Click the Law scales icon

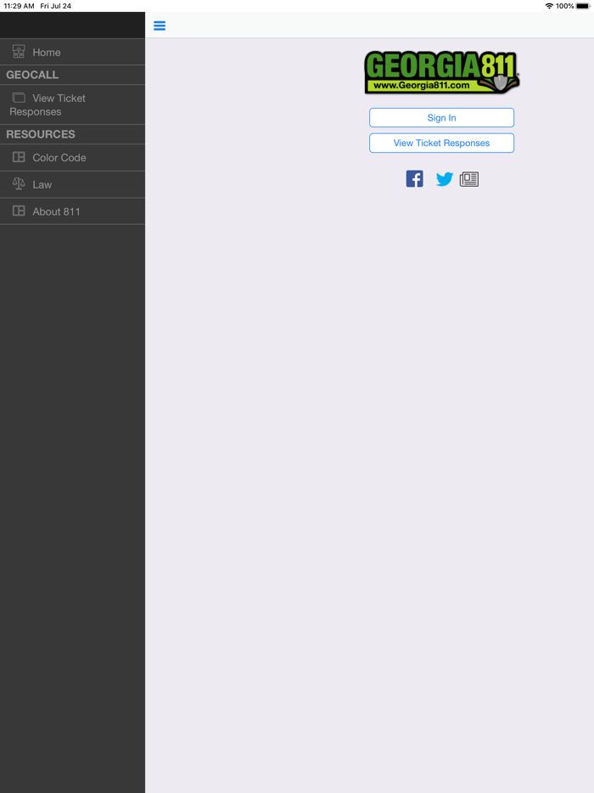(19, 184)
